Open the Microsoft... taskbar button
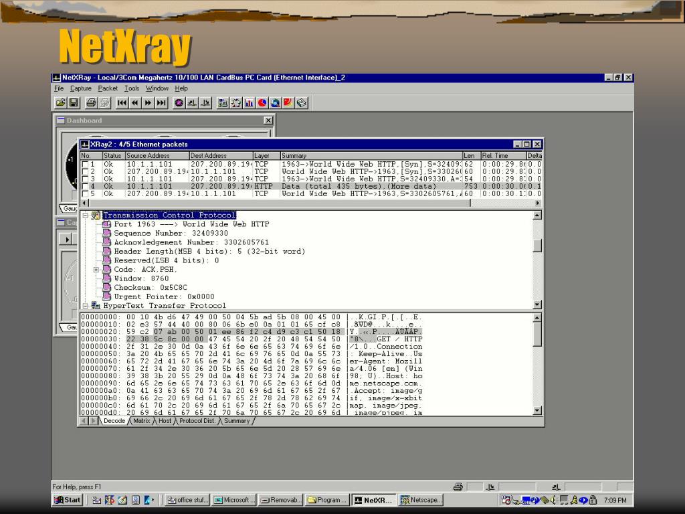685x514 pixels. 235,500
